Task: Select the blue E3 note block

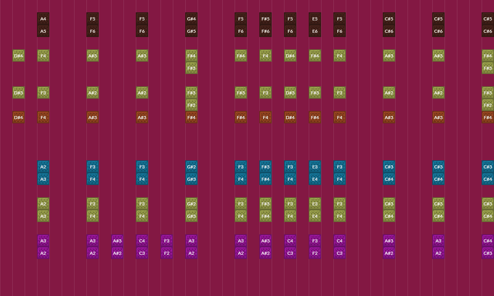Action: 315,167
